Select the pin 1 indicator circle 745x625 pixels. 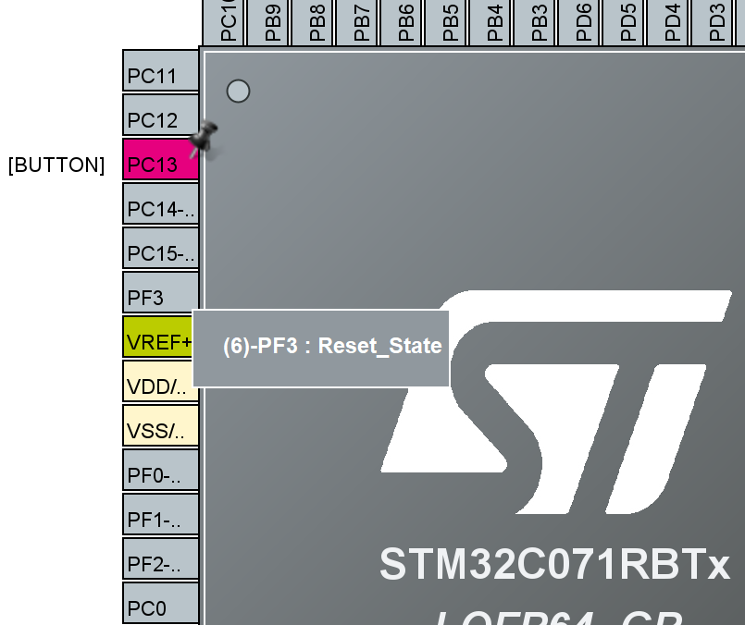[x=239, y=91]
